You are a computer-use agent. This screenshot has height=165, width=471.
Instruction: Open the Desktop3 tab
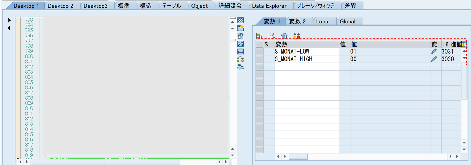[x=95, y=6]
